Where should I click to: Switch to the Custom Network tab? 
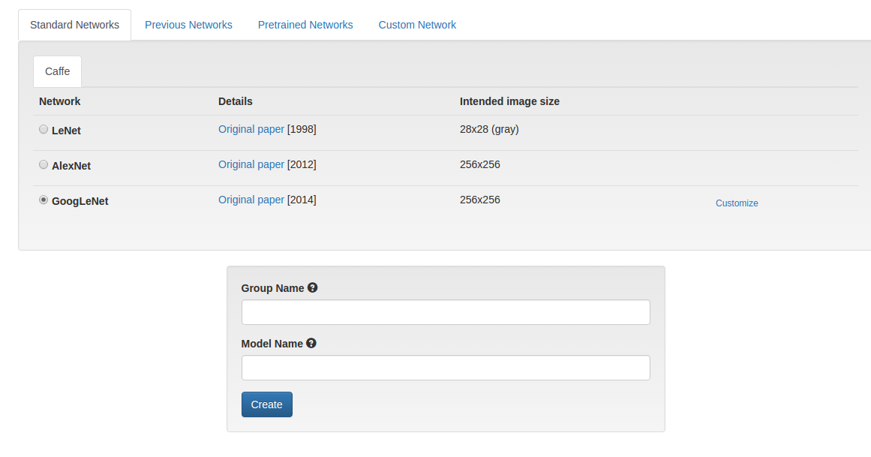417,25
